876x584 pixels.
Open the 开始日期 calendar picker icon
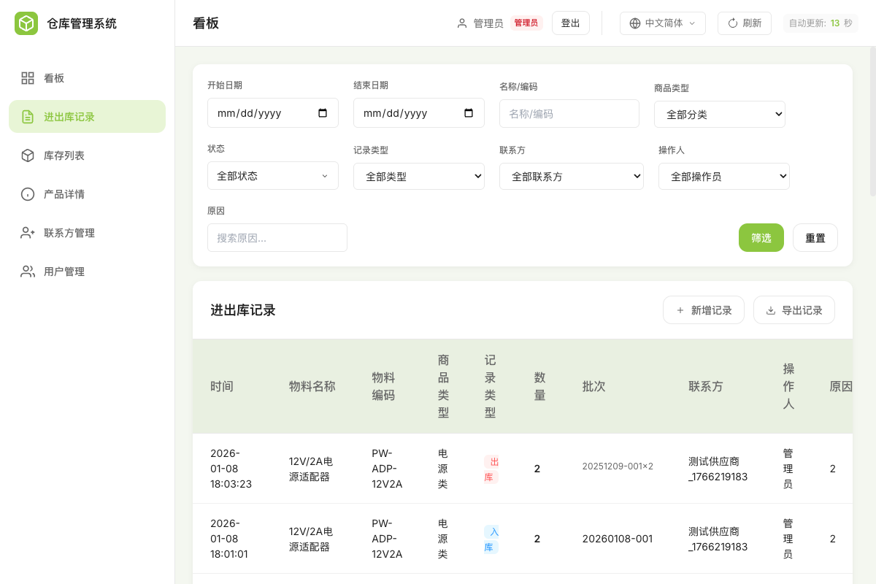coord(323,113)
